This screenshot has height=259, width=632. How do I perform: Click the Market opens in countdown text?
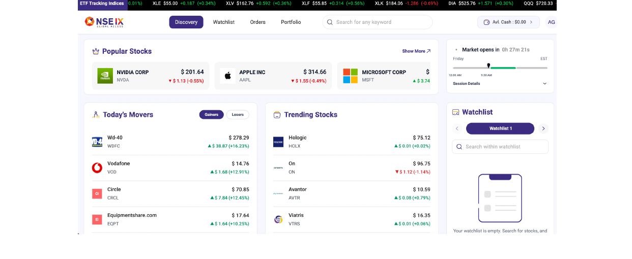pyautogui.click(x=496, y=50)
